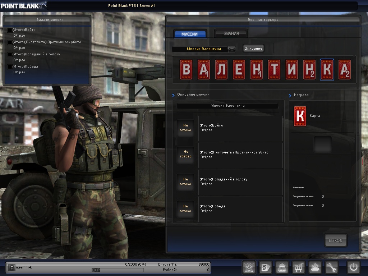The width and height of the screenshot is (368, 276).
Task: Click the 39600 points value
Action: coord(204,264)
